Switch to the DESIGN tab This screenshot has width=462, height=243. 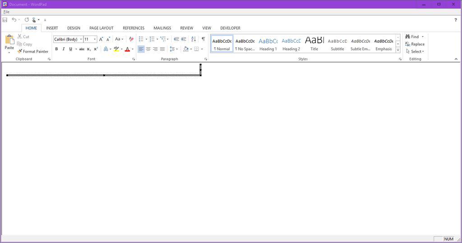tap(74, 28)
